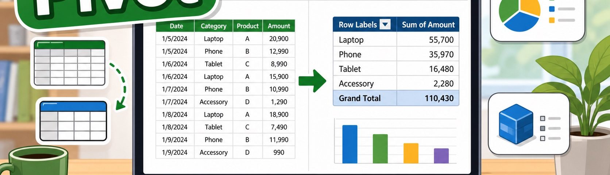Click the 20,900 amount cell
This screenshot has height=175, width=610.
[279, 39]
